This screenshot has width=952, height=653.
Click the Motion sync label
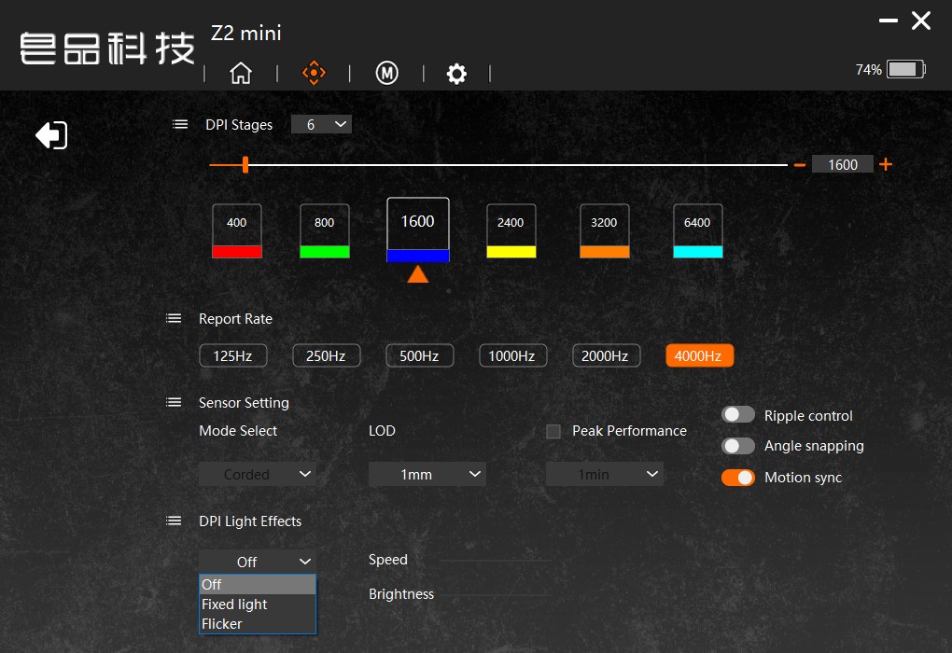(x=803, y=478)
